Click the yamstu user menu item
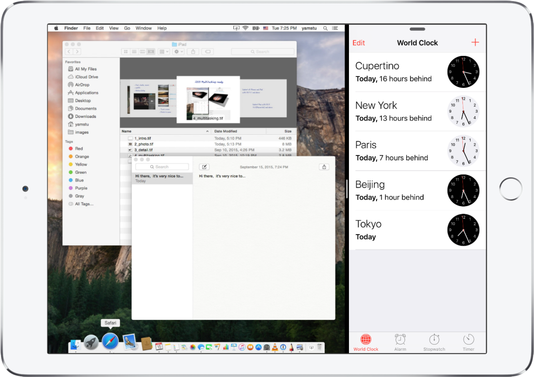Screen dimensions: 534x377 [309, 28]
